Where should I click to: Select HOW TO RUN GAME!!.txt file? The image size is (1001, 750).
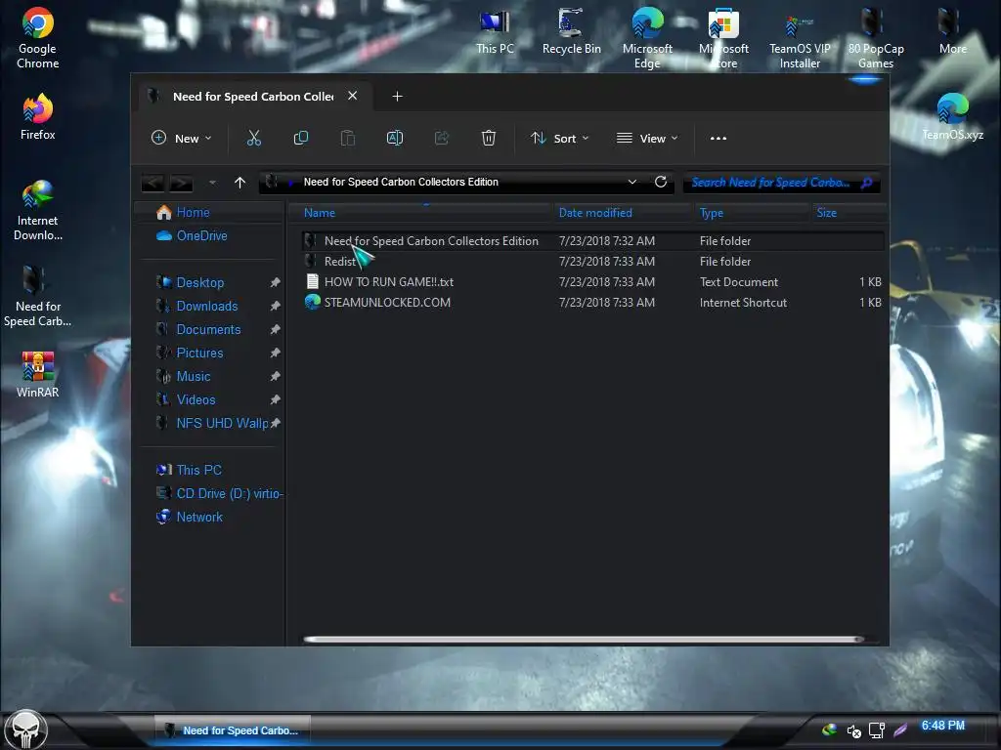(x=593, y=282)
